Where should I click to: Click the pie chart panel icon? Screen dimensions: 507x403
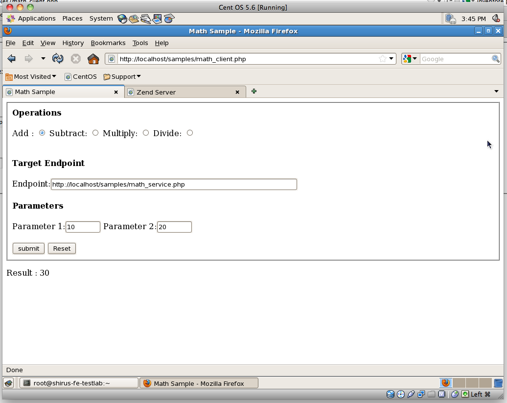pos(169,18)
